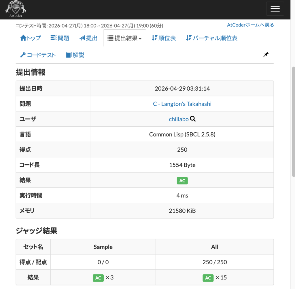Return home via AtCoderホームへ戻る link
The height and width of the screenshot is (289, 295).
click(x=250, y=25)
